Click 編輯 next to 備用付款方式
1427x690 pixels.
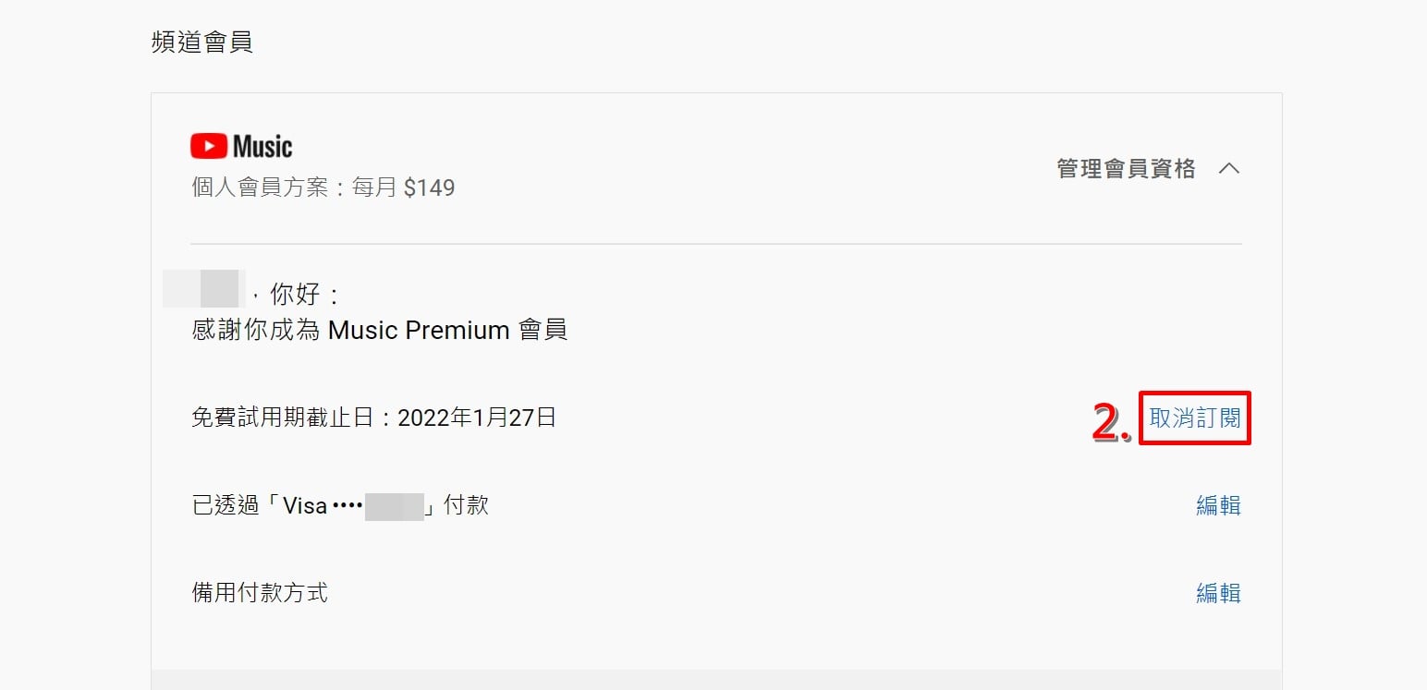point(1218,593)
